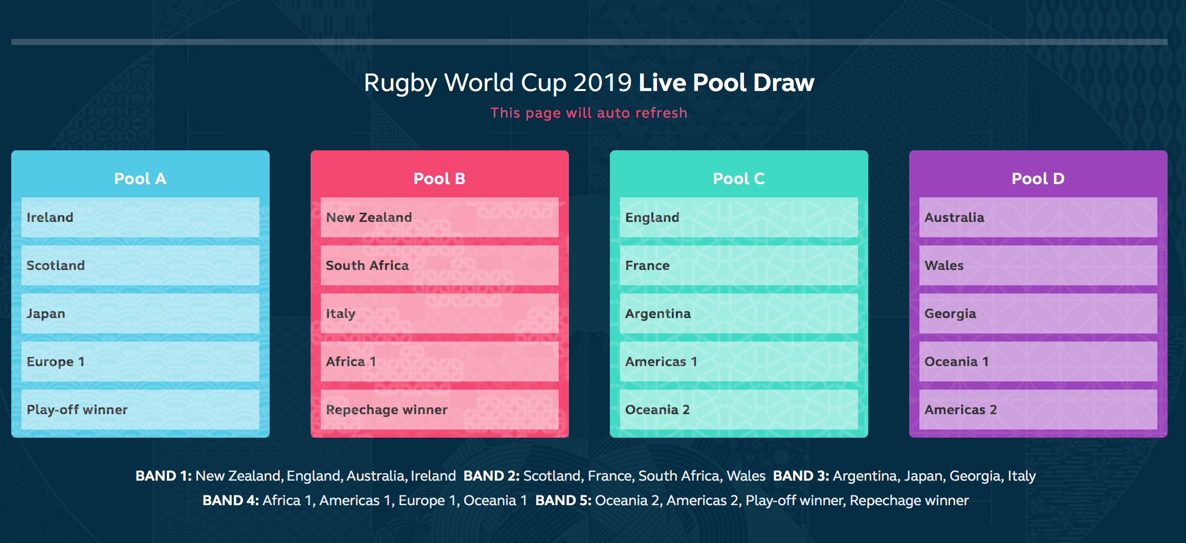Image resolution: width=1186 pixels, height=543 pixels.
Task: Select the Wales entry in Pool D
Action: click(1038, 265)
